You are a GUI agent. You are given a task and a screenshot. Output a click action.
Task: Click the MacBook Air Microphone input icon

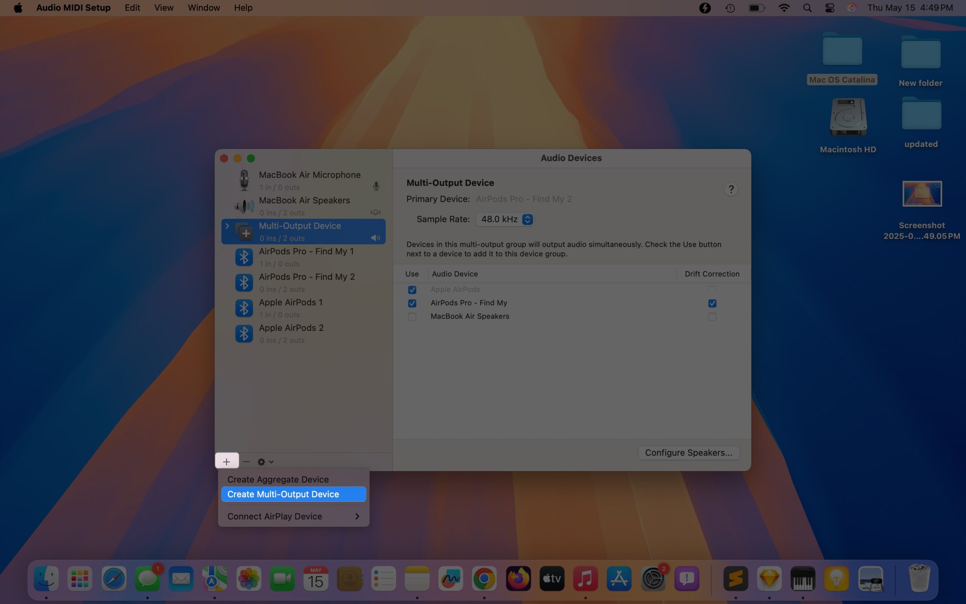(x=244, y=180)
